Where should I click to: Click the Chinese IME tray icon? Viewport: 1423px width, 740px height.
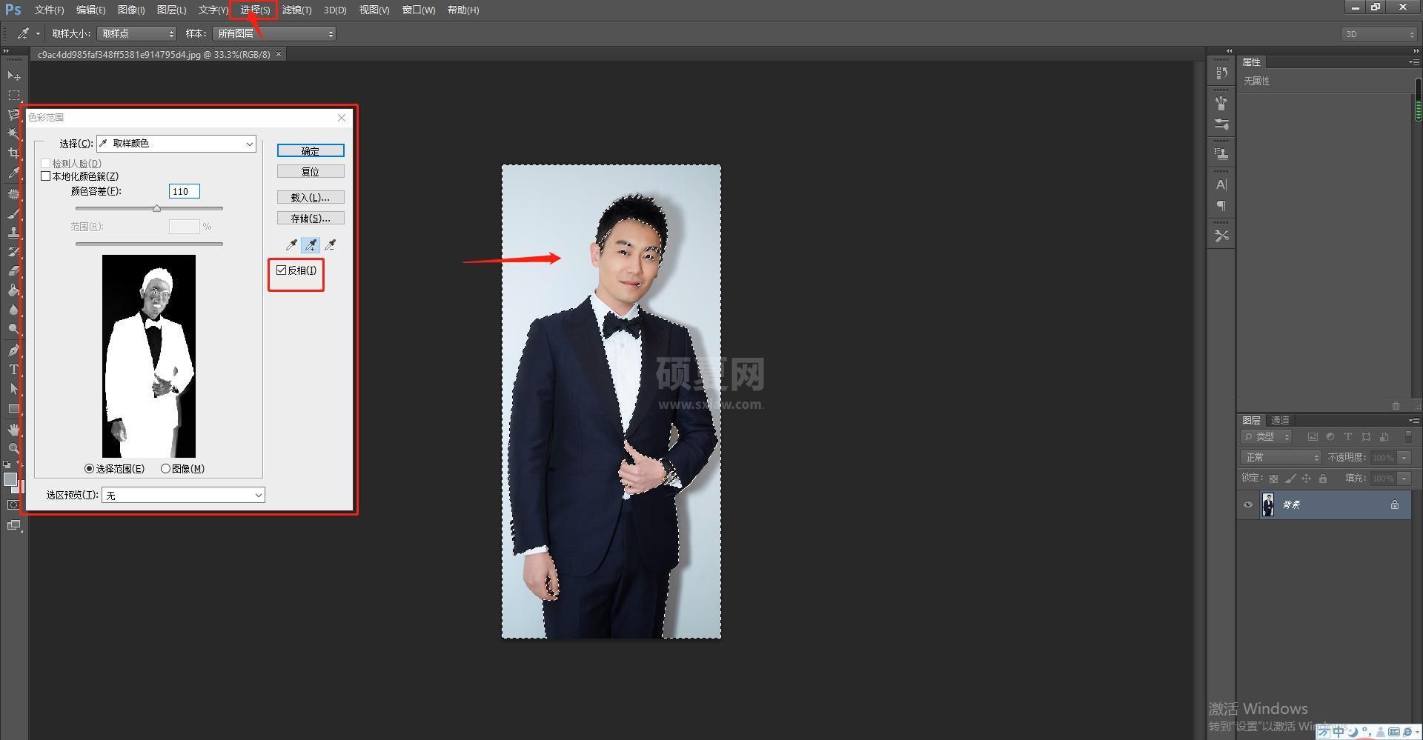pos(1339,733)
